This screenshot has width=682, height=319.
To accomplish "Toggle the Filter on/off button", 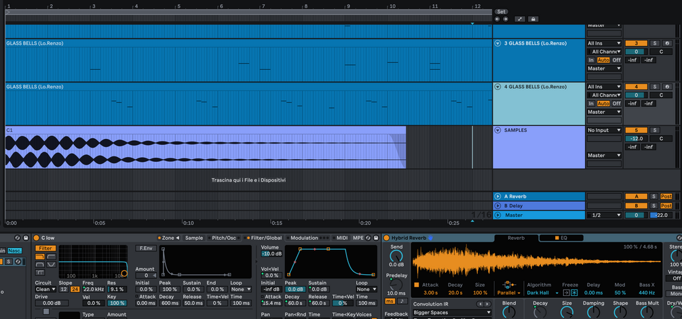I will coord(45,249).
